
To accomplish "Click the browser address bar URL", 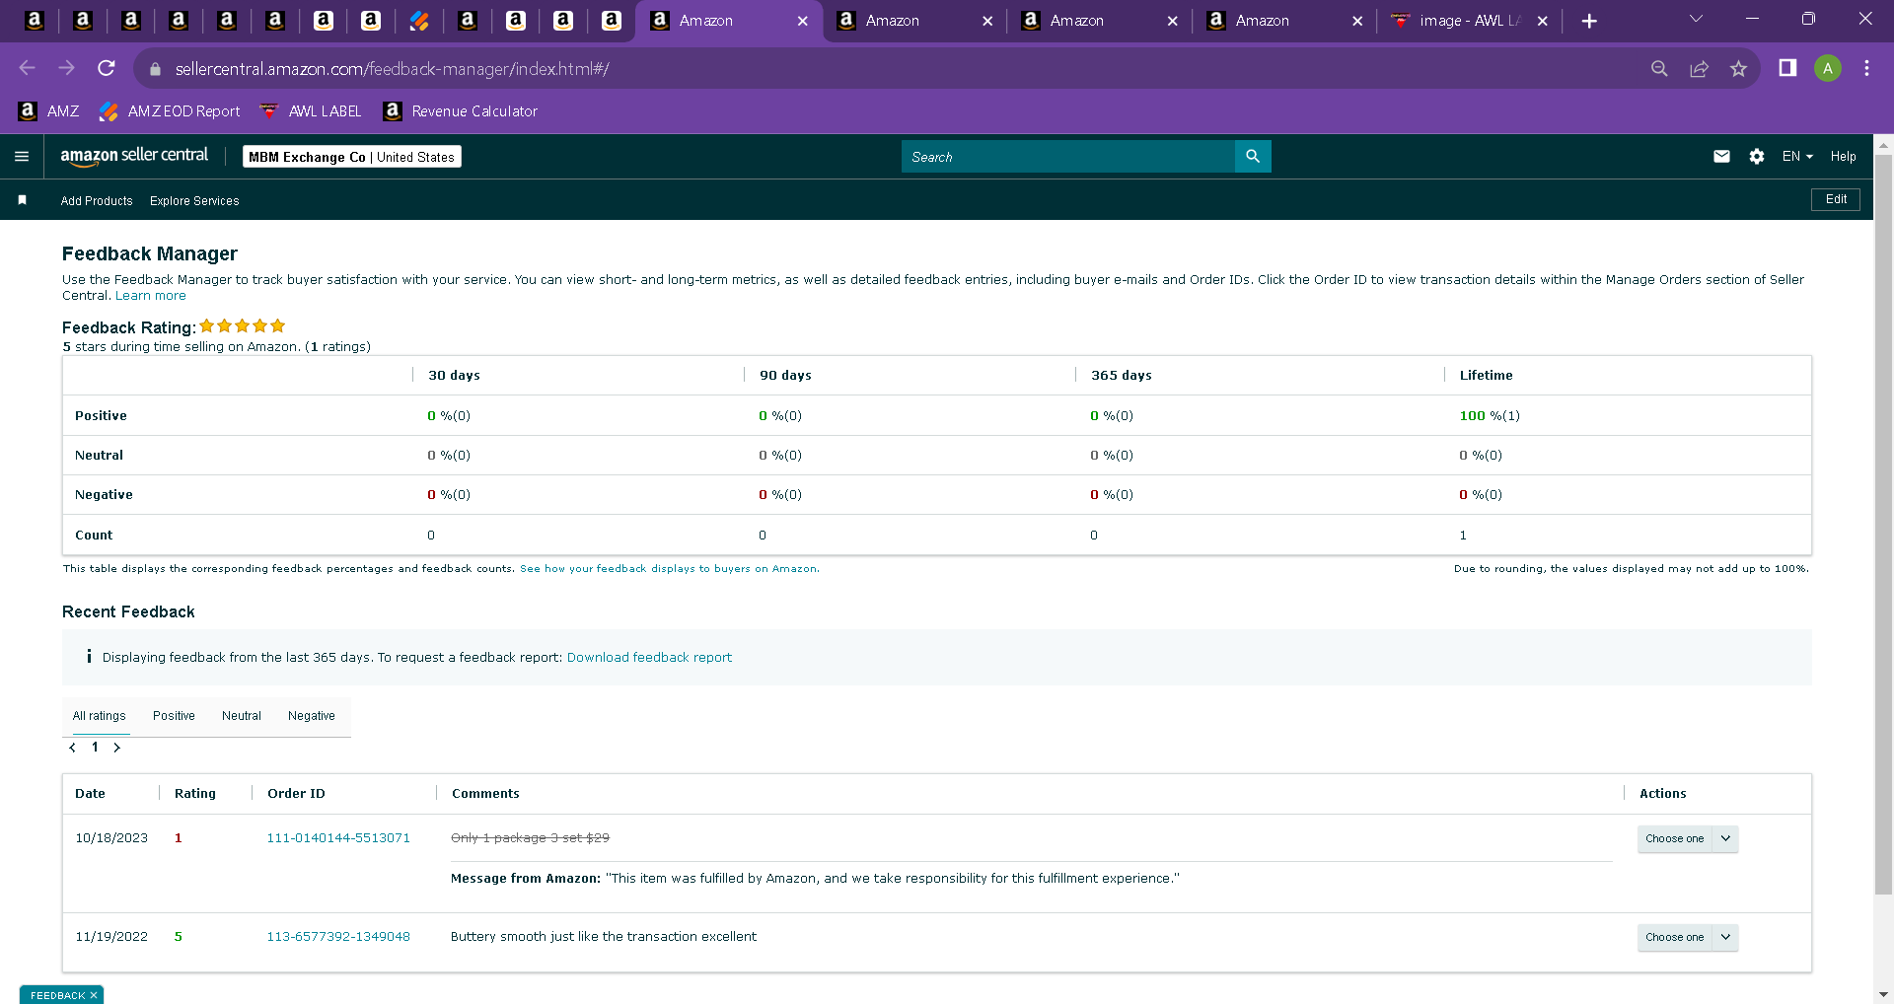I will [x=393, y=69].
